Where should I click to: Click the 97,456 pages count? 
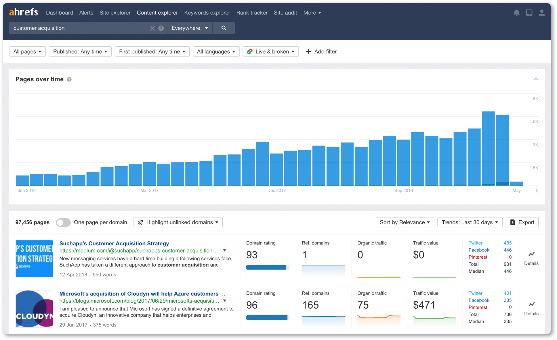tap(32, 222)
